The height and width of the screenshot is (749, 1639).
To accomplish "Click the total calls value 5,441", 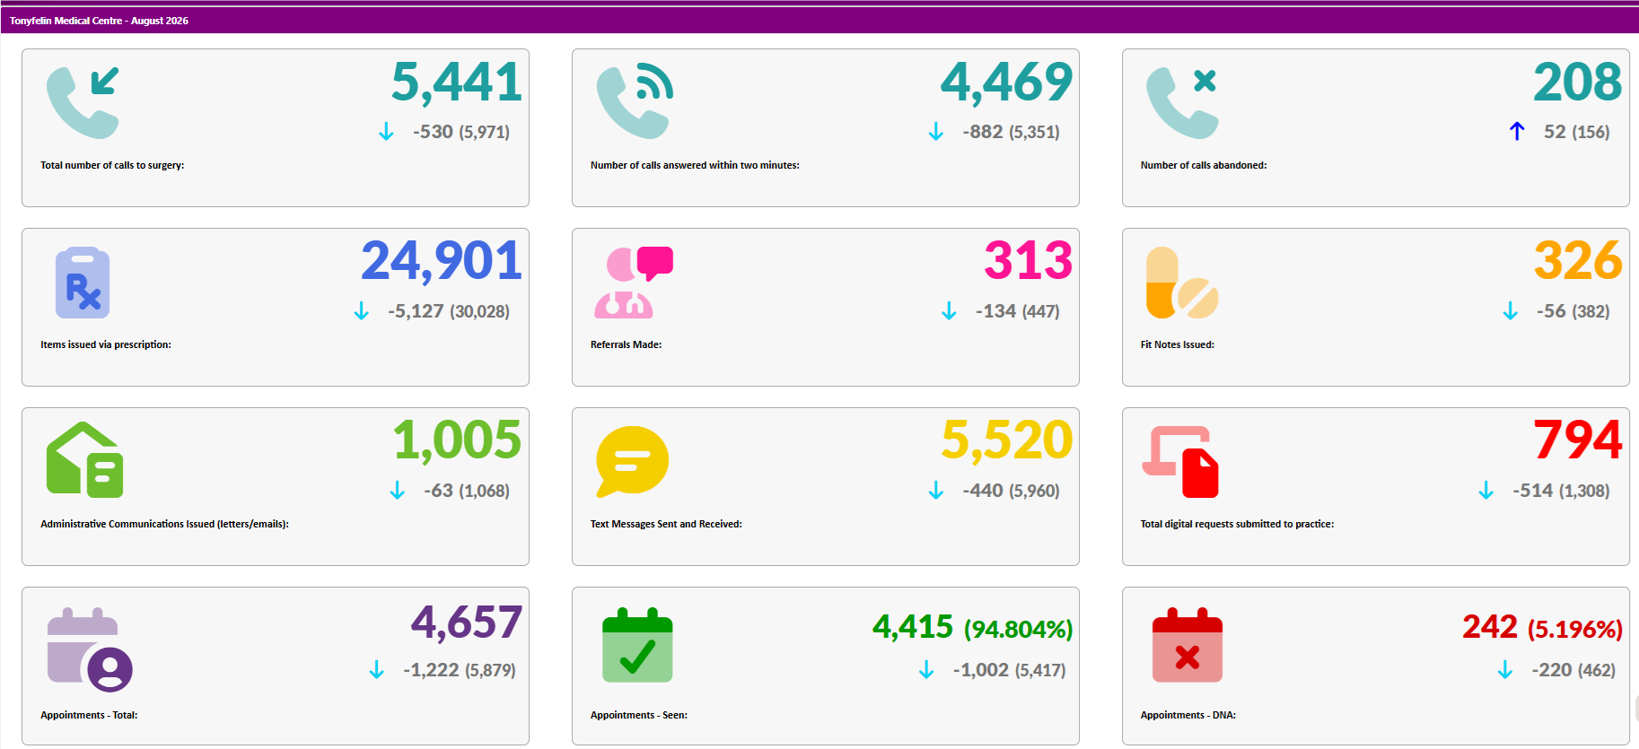I will [457, 83].
